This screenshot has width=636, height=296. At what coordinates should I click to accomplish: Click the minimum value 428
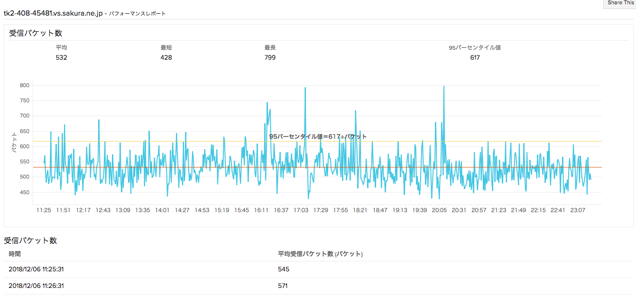point(166,58)
